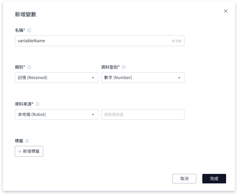Confirm with the 完成 button

(214, 179)
